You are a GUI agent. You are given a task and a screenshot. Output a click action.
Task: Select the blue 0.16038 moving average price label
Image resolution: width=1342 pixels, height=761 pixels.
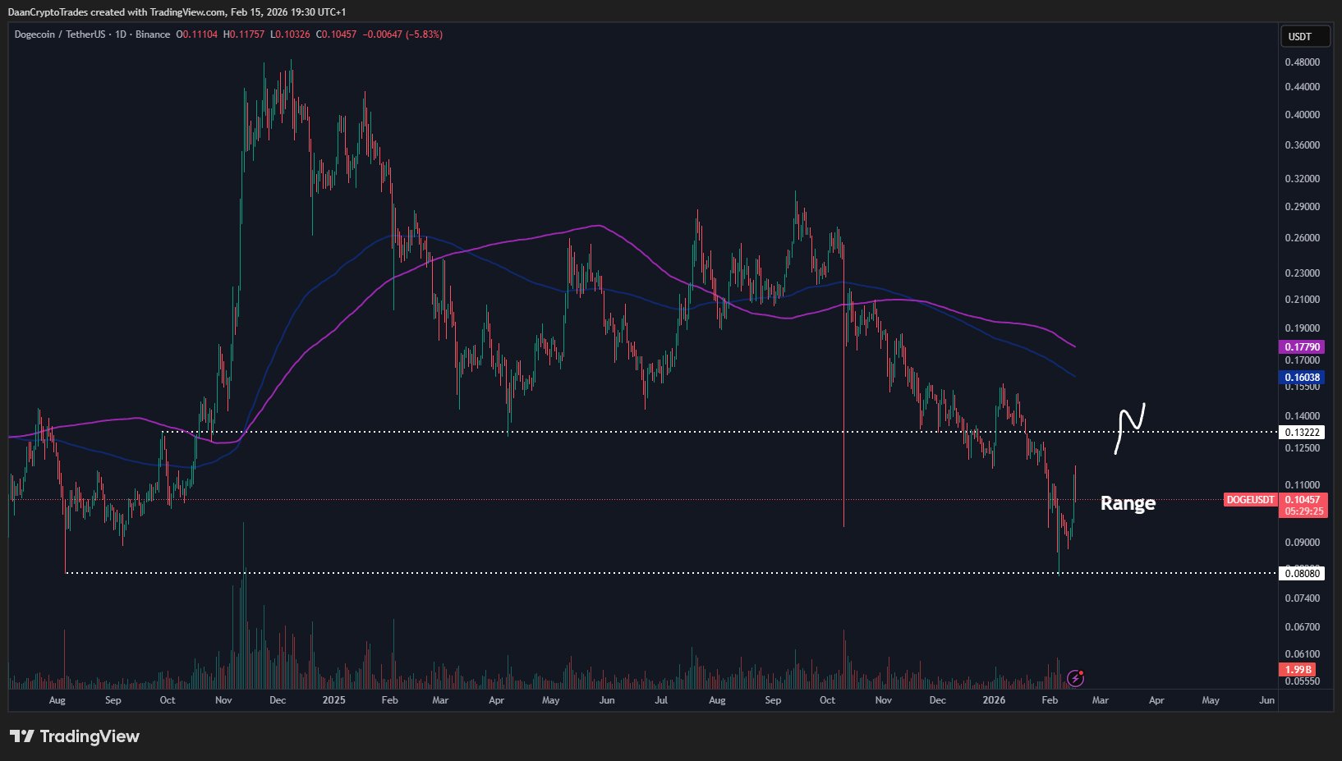pyautogui.click(x=1302, y=376)
